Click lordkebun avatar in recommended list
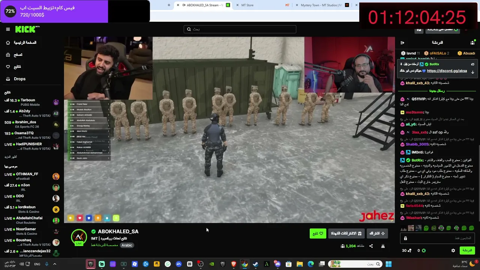The height and width of the screenshot is (270, 480). tap(56, 209)
